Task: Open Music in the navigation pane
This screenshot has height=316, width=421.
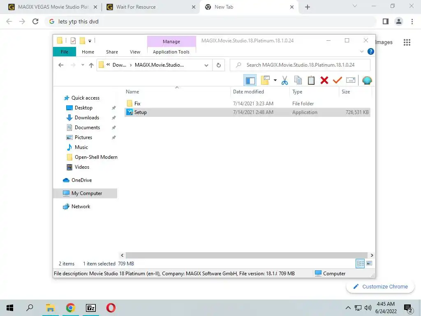Action: pos(81,147)
